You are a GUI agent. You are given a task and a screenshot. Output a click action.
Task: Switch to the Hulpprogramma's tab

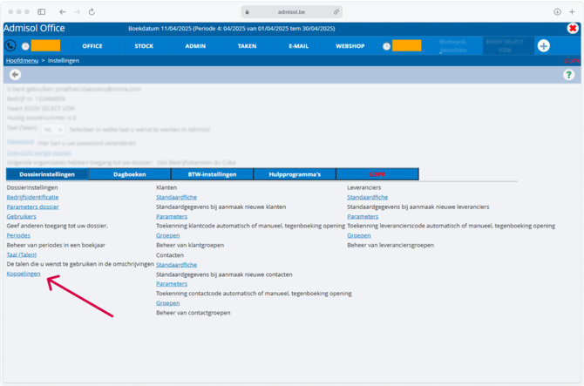pos(295,174)
